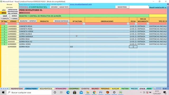Screen dimensions: 169x95
Task: Select the GORRA VERDE product cell
Action: coord(44,44)
